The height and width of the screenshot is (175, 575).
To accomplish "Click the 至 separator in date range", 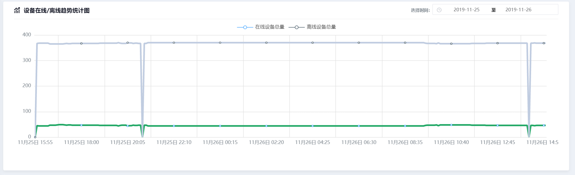I will click(493, 10).
